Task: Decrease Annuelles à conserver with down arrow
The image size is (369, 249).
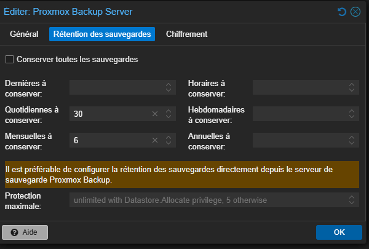Action: 352,143
